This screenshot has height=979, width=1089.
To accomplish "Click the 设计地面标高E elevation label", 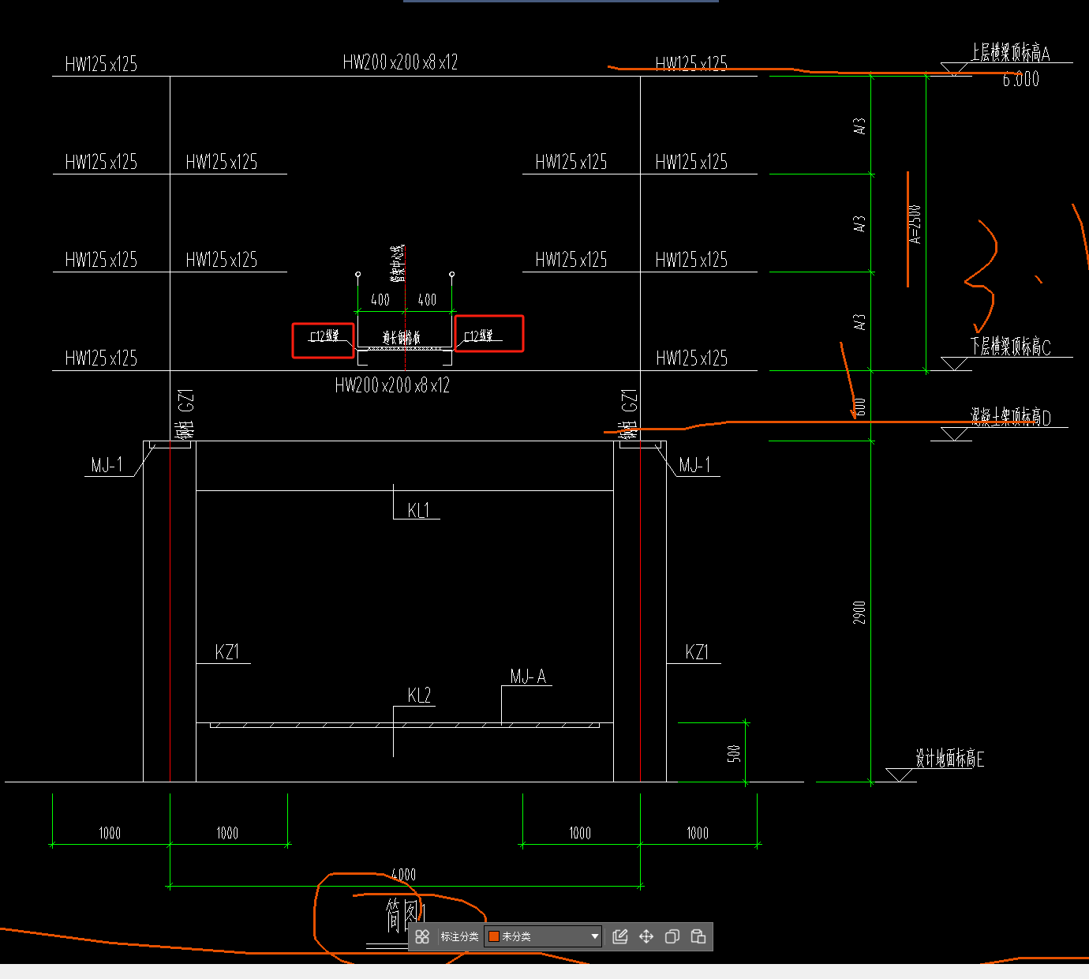I will point(950,759).
